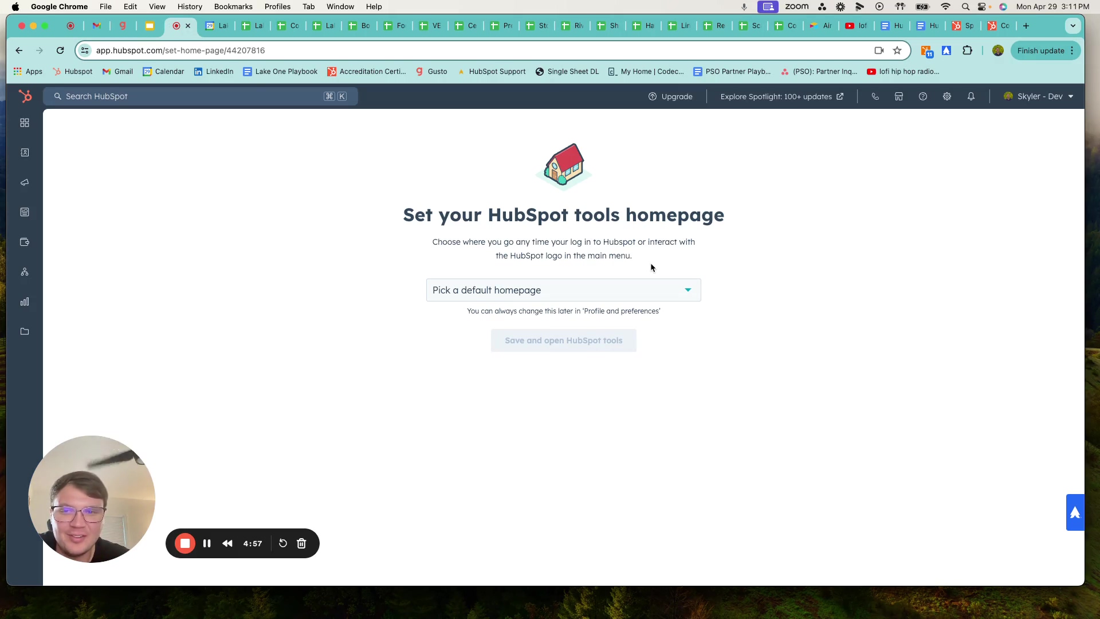Click the calling phone icon

pos(875,96)
